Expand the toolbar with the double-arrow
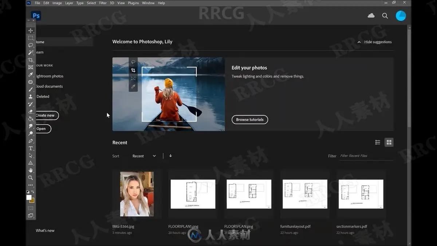This screenshot has height=246, width=437. coord(28,20)
